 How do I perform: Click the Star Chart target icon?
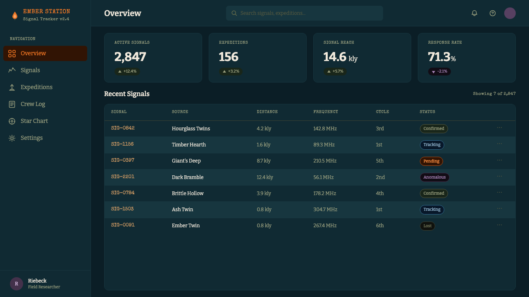12,121
